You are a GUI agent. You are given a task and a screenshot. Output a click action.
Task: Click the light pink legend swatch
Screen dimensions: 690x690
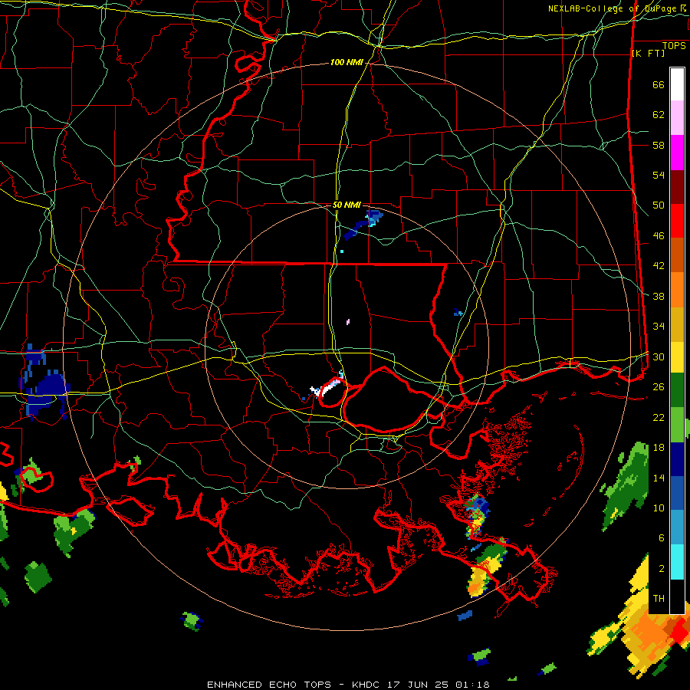(677, 118)
